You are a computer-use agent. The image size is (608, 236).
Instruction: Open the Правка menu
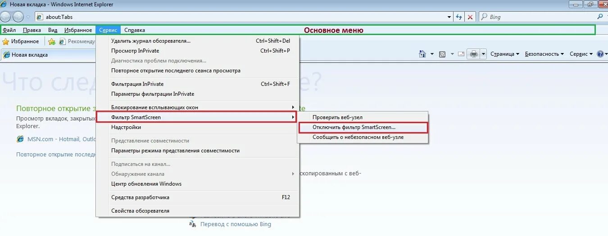click(32, 30)
